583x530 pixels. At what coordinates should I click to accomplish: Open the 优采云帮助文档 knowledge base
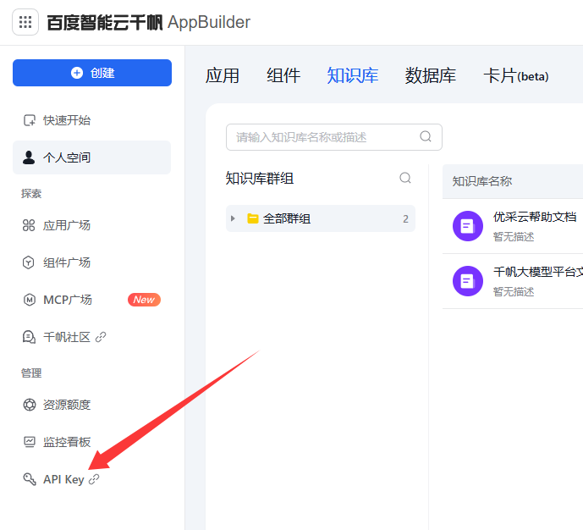534,217
